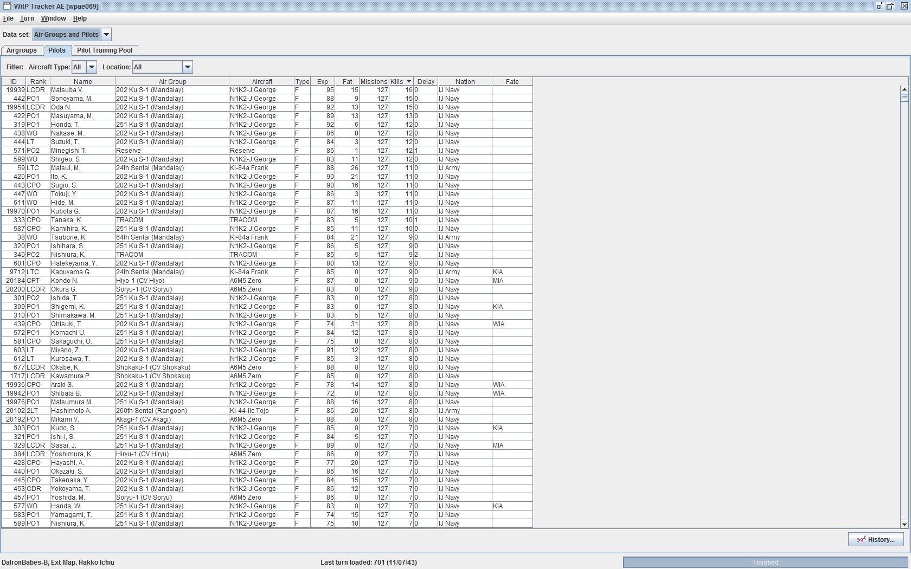Sort by the Rank column header

pyautogui.click(x=38, y=82)
